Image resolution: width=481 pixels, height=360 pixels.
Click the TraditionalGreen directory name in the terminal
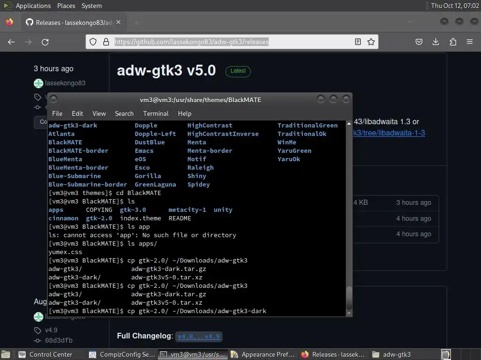coord(308,125)
